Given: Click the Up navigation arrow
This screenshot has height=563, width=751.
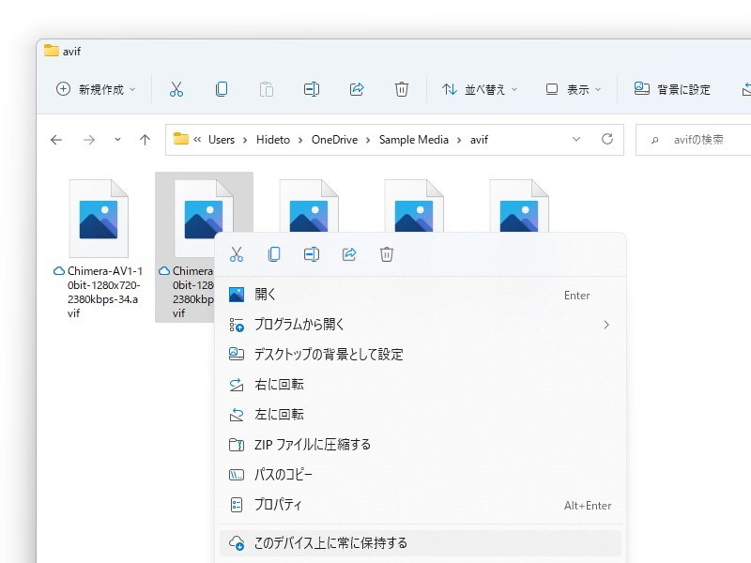Looking at the screenshot, I should tap(146, 139).
